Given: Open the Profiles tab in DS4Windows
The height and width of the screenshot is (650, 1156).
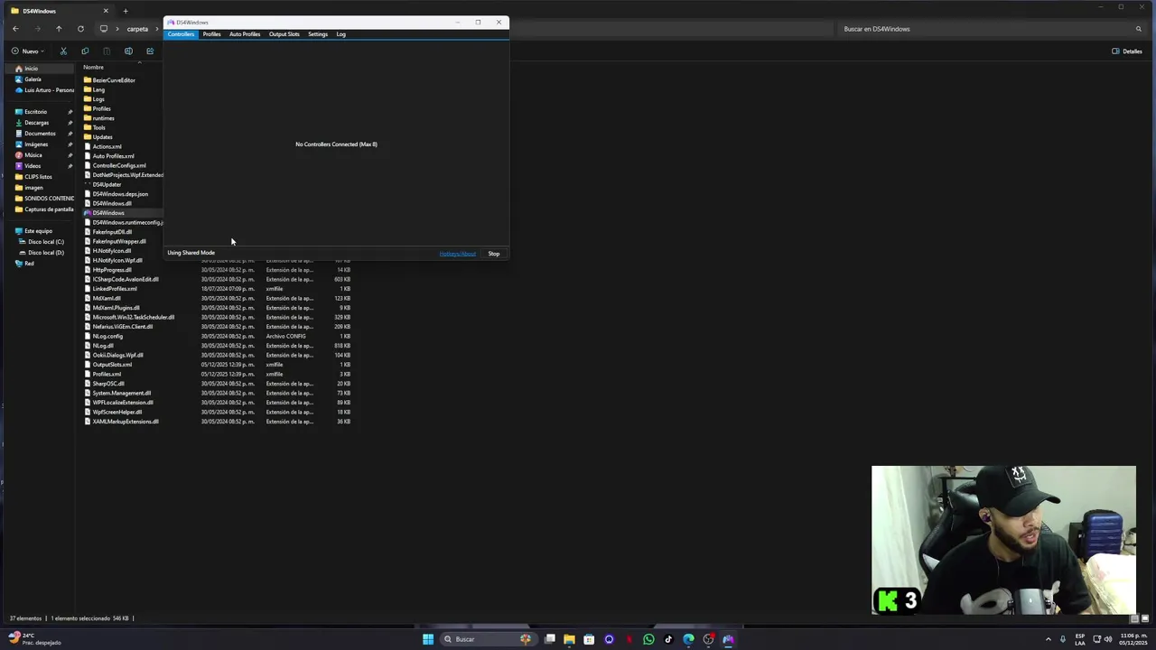Looking at the screenshot, I should [x=211, y=34].
